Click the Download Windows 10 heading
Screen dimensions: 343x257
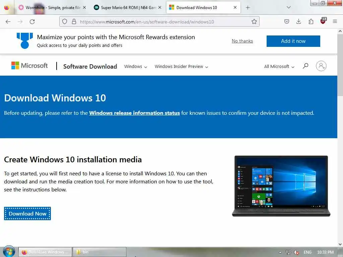[x=55, y=98]
